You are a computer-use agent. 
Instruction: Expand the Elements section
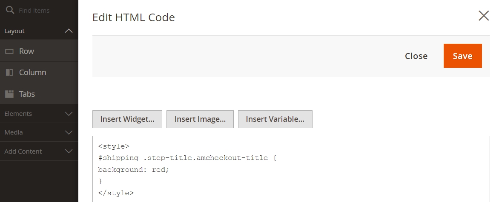(39, 114)
